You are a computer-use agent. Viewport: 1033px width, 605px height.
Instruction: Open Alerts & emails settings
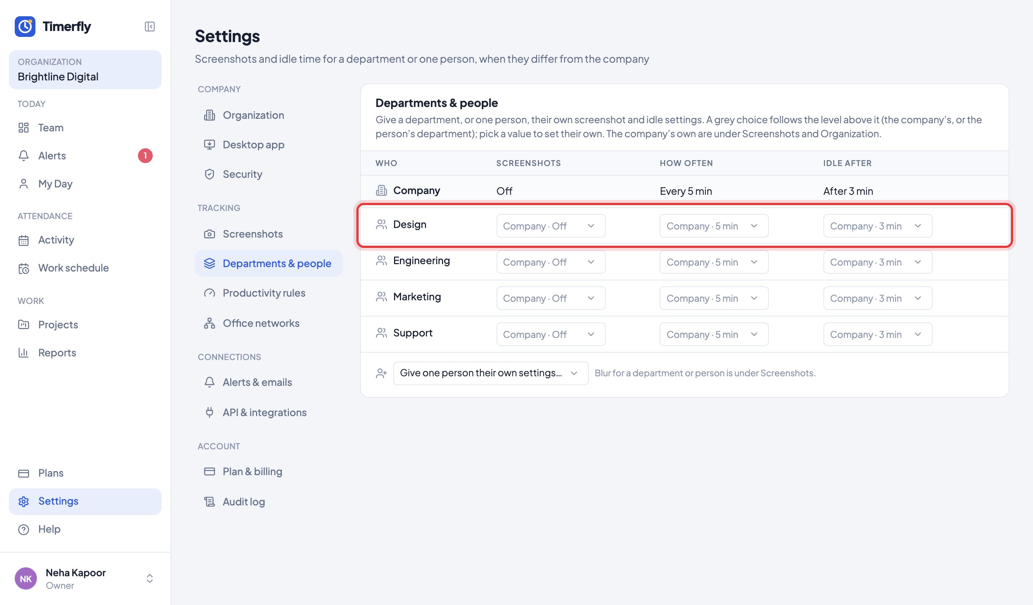pos(269,383)
